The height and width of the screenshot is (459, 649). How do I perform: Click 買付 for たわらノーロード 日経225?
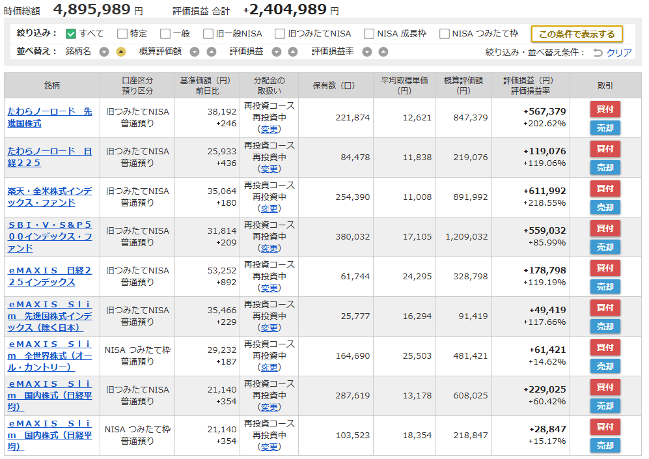605,149
